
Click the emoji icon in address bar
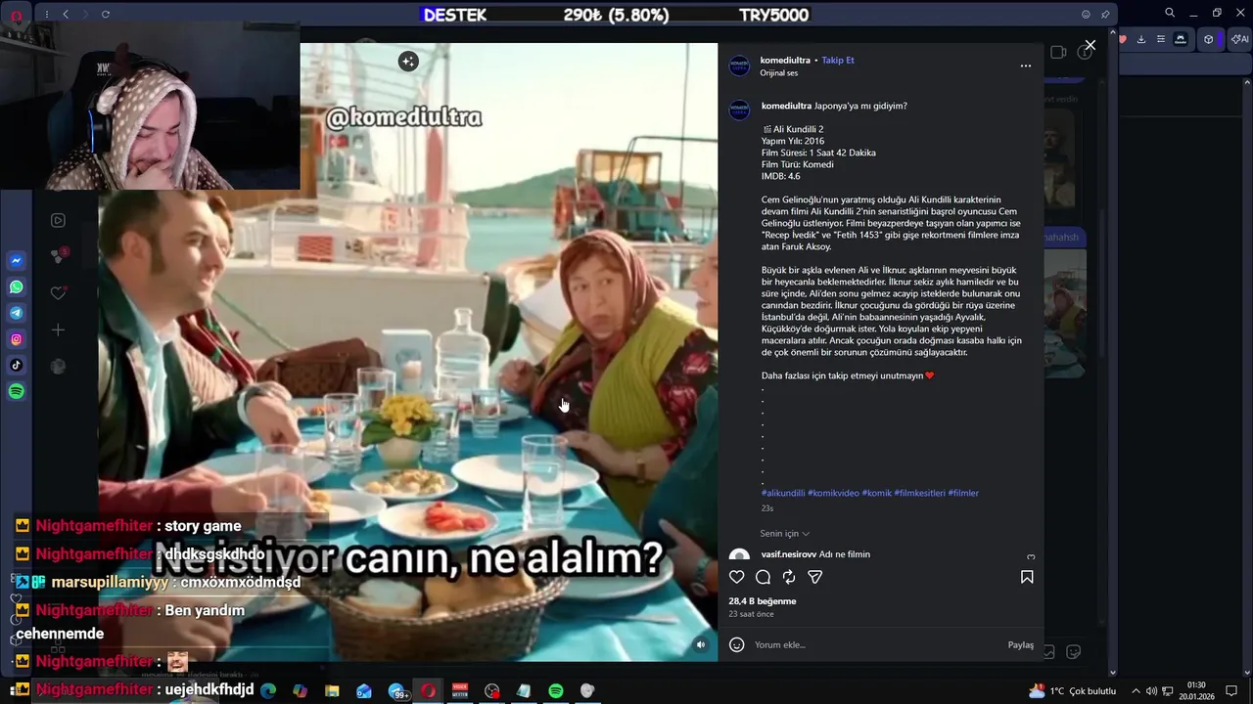tap(1086, 14)
